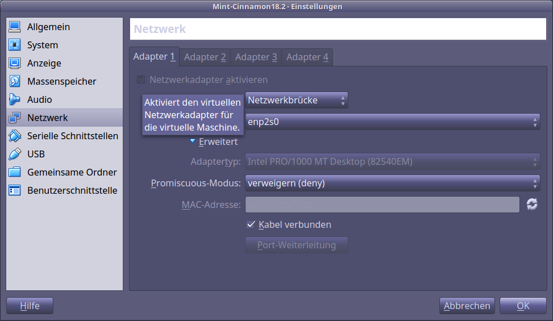Screen dimensions: 553x321
Task: Click the Massenspeicher disk icon
Action: point(15,81)
